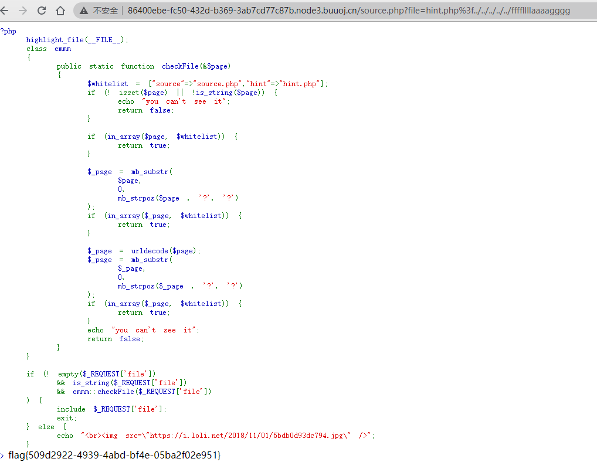Click the "} else {" line
The width and height of the screenshot is (597, 462).
(46, 427)
